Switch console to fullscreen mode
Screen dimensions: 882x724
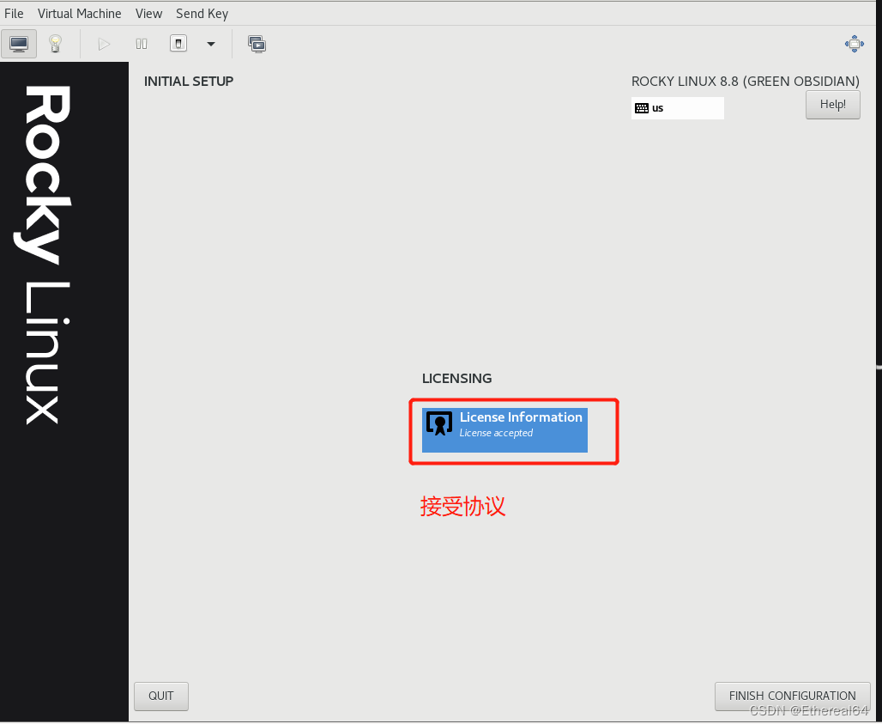point(854,44)
